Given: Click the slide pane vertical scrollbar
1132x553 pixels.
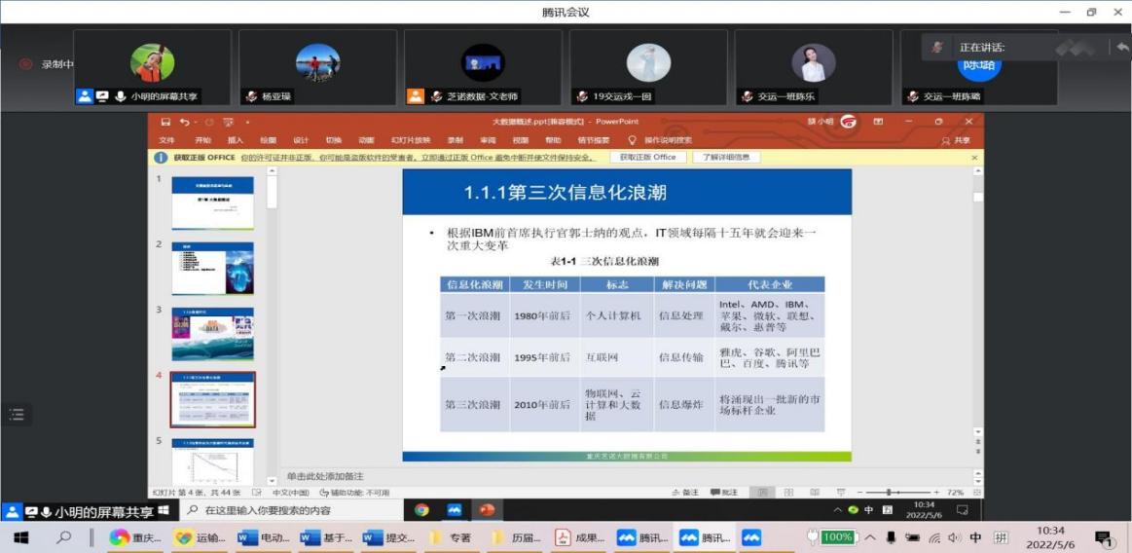Looking at the screenshot, I should pos(977,303).
